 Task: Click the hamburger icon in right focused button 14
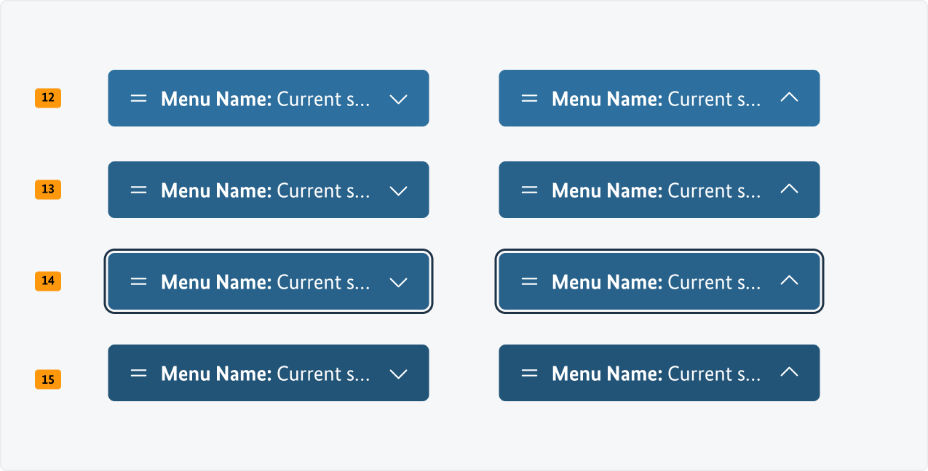click(x=529, y=281)
